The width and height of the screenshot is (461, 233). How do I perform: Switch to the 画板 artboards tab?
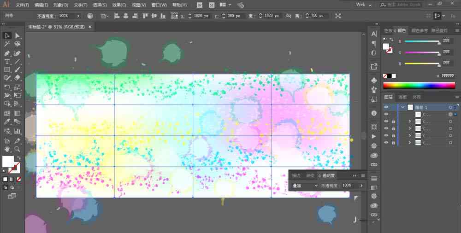[402, 97]
